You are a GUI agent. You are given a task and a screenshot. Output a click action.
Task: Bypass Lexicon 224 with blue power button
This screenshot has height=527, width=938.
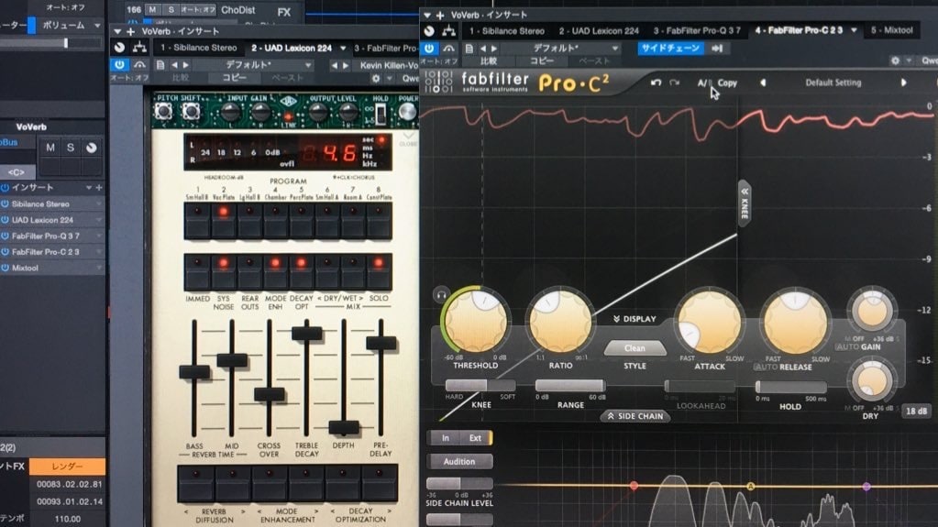[x=119, y=64]
